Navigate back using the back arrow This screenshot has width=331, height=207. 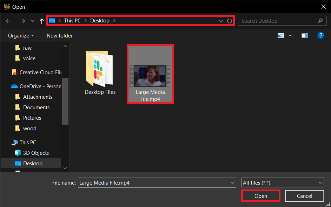(8, 21)
